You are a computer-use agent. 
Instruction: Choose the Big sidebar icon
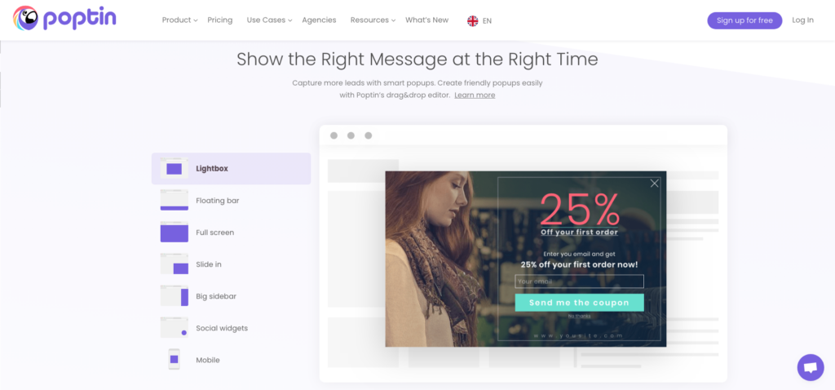pyautogui.click(x=175, y=295)
